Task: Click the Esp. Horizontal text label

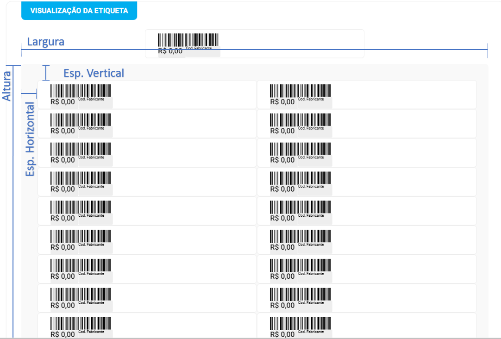Action: [x=31, y=139]
